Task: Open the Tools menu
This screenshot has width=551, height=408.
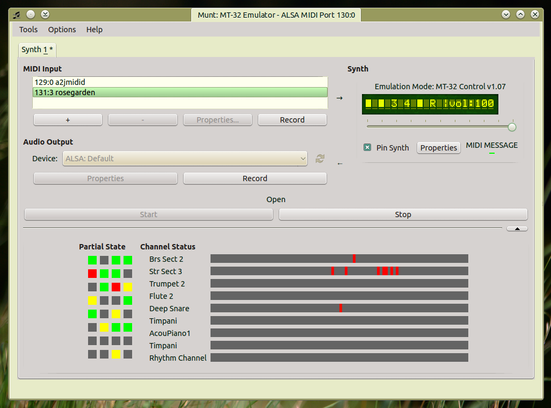Action: [28, 30]
